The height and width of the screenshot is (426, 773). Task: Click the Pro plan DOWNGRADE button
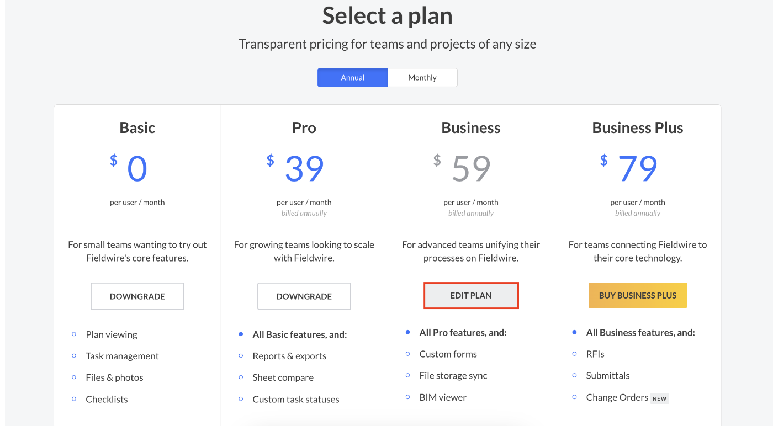pos(304,296)
